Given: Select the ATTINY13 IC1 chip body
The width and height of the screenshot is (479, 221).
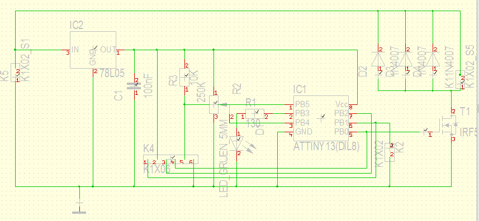Looking at the screenshot, I should pyautogui.click(x=321, y=118).
